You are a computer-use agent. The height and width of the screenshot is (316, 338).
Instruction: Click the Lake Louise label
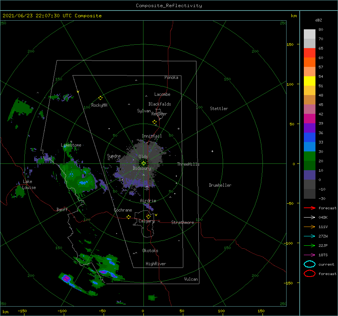[29, 184]
